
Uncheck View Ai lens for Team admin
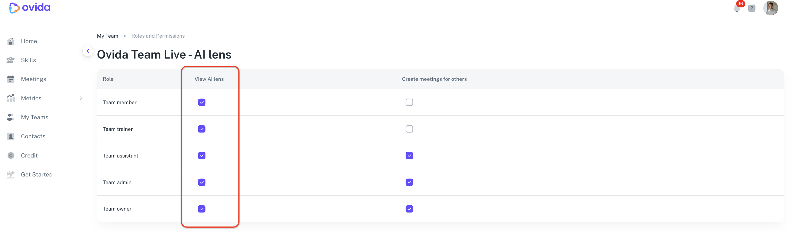coord(202,182)
